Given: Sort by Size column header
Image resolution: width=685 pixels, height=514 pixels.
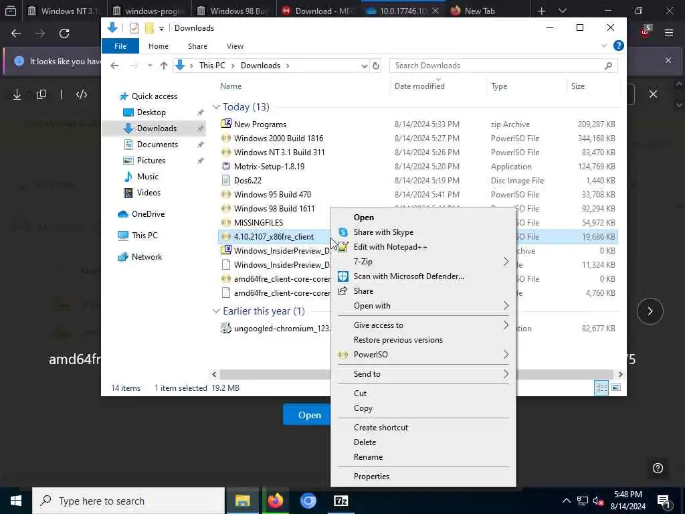Looking at the screenshot, I should (x=577, y=86).
